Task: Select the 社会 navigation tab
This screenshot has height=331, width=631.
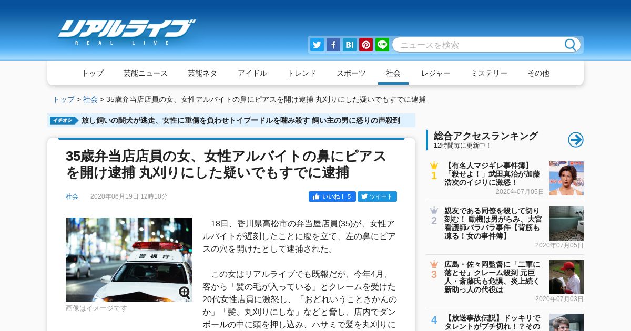Action: (x=393, y=73)
